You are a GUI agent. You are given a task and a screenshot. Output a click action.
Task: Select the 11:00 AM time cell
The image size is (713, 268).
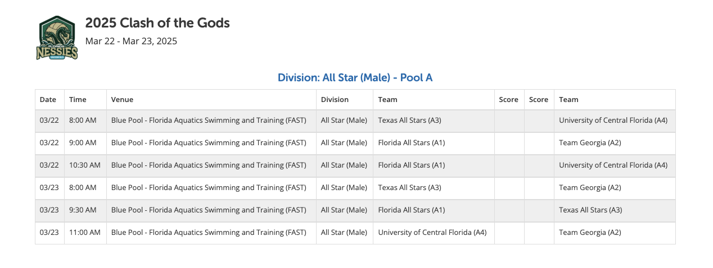[x=85, y=232]
